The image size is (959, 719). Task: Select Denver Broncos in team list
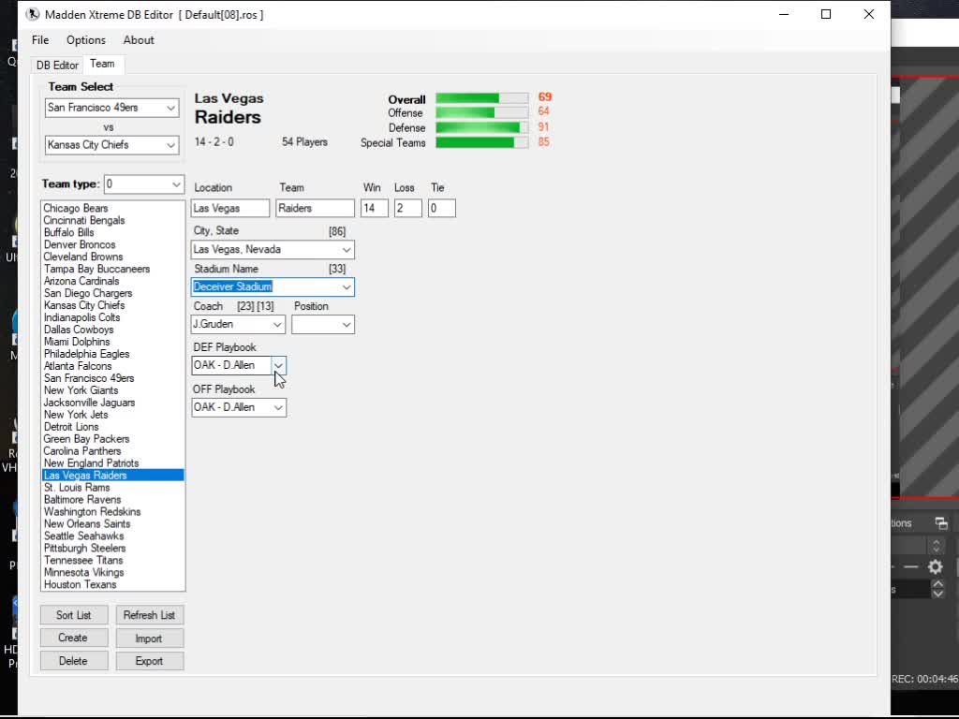112,244
